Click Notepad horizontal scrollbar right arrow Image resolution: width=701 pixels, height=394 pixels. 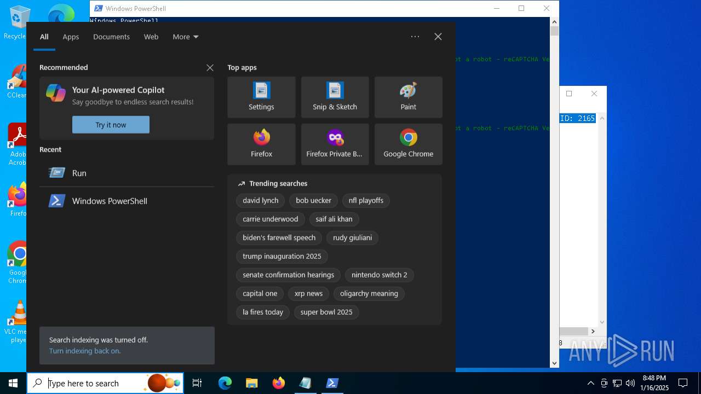click(x=593, y=331)
